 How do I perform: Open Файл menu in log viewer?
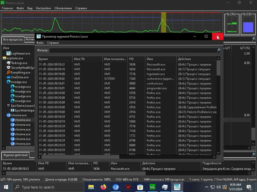(x=40, y=43)
